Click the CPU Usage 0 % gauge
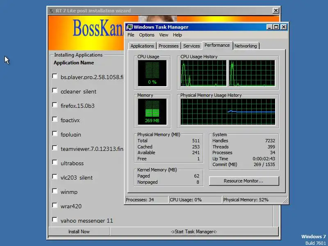Screen dimensions: 328x246 coord(152,73)
